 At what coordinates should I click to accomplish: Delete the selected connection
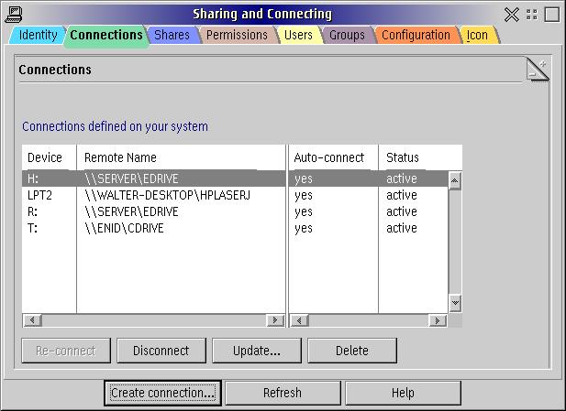tap(351, 351)
